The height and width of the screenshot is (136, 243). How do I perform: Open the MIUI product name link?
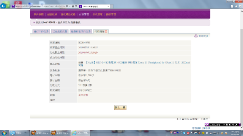tap(134, 64)
